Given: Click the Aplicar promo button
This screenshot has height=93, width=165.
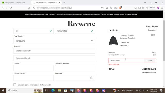Looking at the screenshot, I should pyautogui.click(x=150, y=61).
